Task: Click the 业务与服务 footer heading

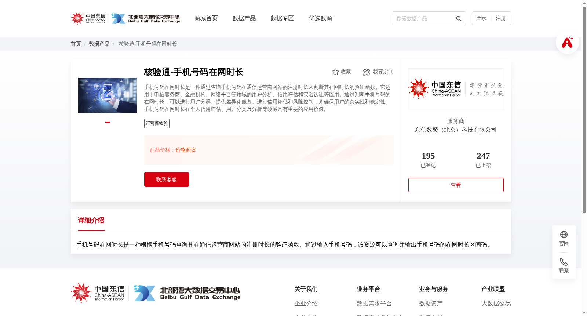Action: 434,289
